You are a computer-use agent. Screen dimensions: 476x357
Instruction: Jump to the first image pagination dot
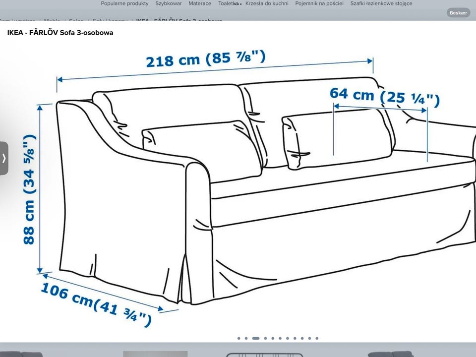(239, 338)
